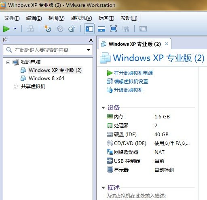Viewport: 207px width, 200px height.
Task: Open the 视图(V) menu
Action: click(x=56, y=18)
